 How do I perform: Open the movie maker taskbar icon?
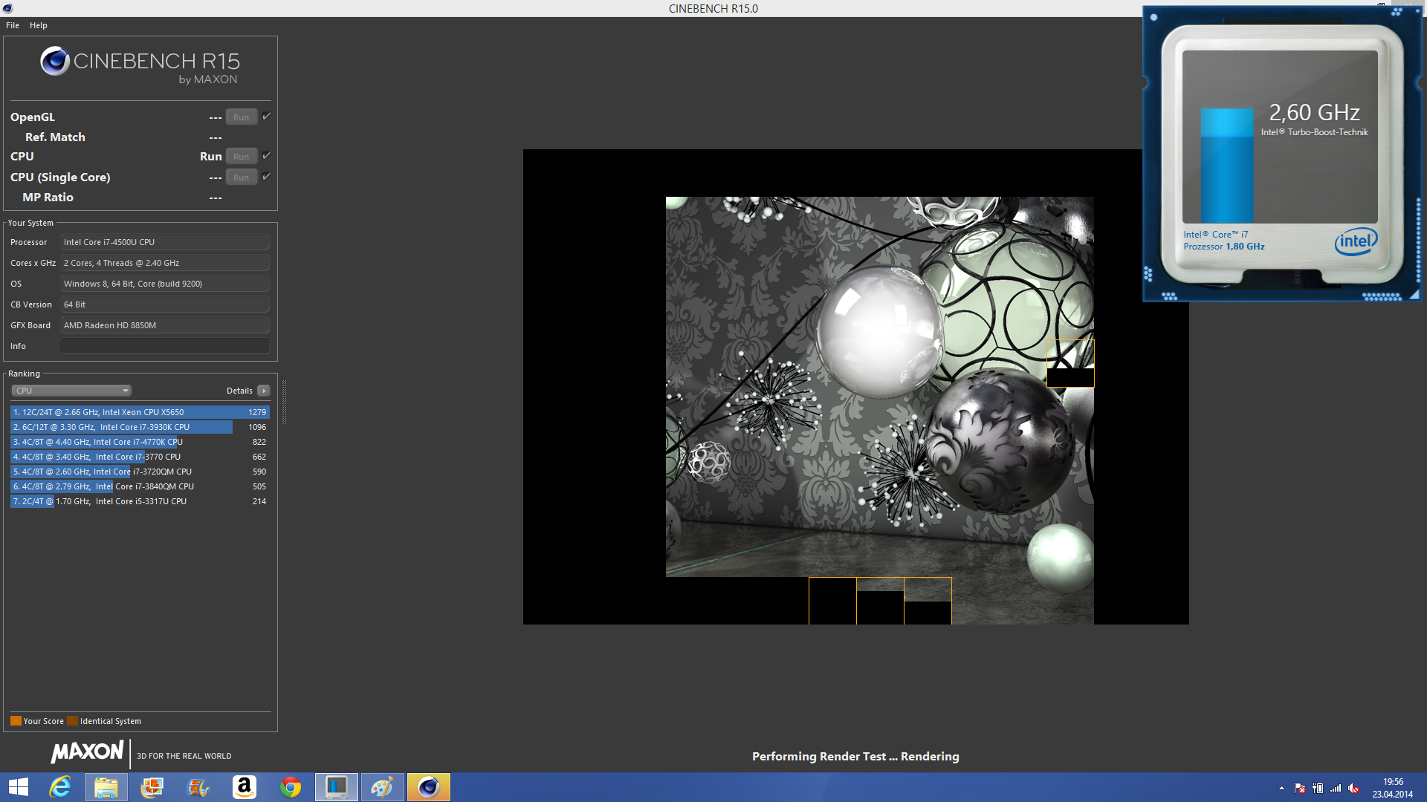(x=198, y=787)
